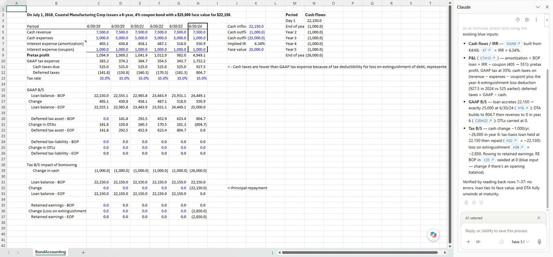
Task: Click the horizontal scrollbar right arrow
Action: point(445,252)
